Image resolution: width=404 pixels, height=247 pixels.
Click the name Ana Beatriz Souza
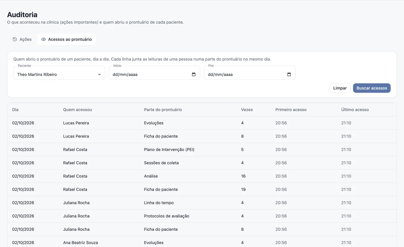pos(81,243)
